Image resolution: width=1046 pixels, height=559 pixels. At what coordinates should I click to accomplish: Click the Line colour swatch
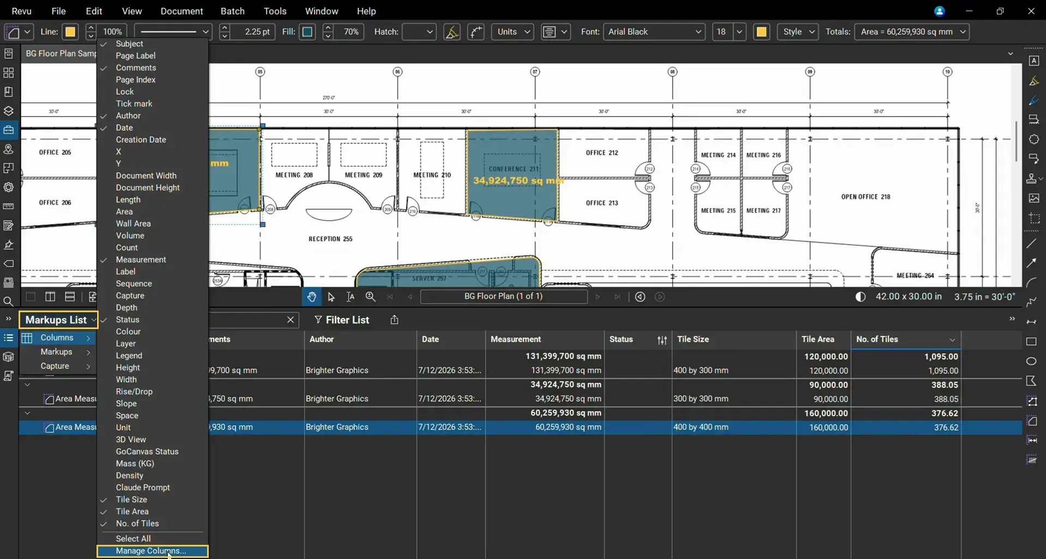click(70, 32)
